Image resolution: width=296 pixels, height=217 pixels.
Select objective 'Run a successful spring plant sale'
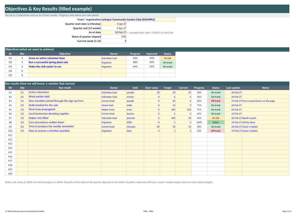[x=65, y=62]
